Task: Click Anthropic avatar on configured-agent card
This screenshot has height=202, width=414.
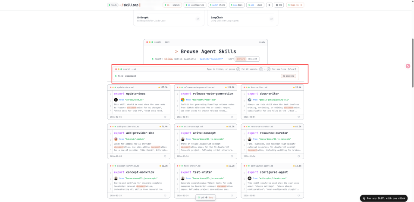Action: click(249, 178)
